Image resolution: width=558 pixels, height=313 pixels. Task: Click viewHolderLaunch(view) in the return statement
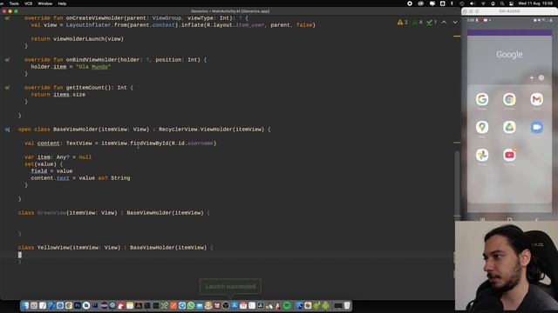tap(88, 39)
